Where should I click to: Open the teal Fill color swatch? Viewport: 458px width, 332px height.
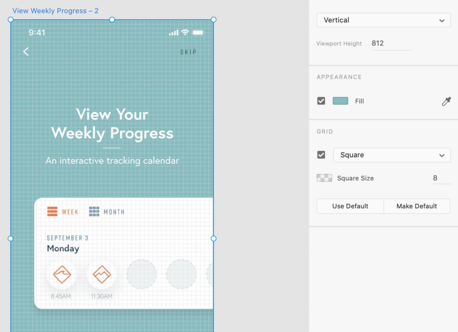pos(340,101)
